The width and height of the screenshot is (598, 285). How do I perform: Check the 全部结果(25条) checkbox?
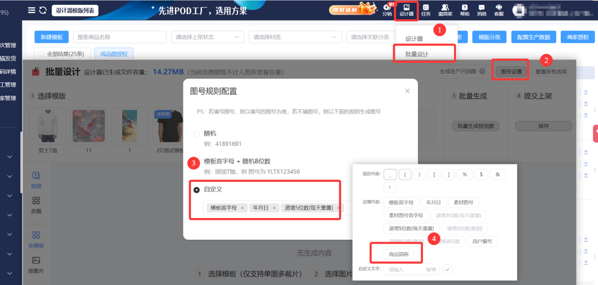coord(41,54)
